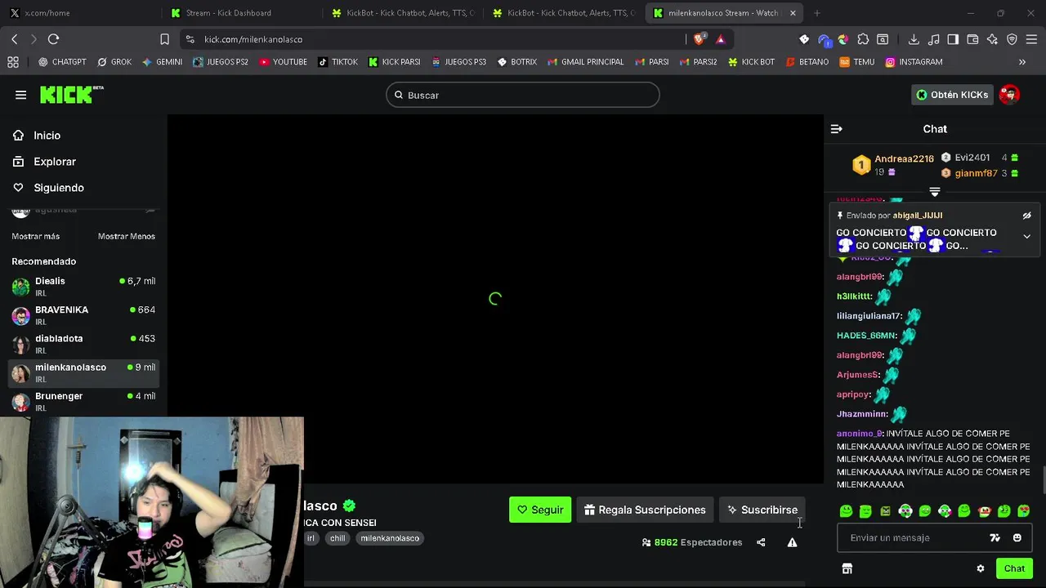Viewport: 1046px width, 588px height.
Task: Click the Suscribirse button
Action: tap(762, 510)
